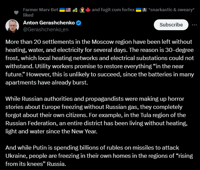
Task: Click the gray heart liked icon
Action: pyautogui.click(x=16, y=13)
